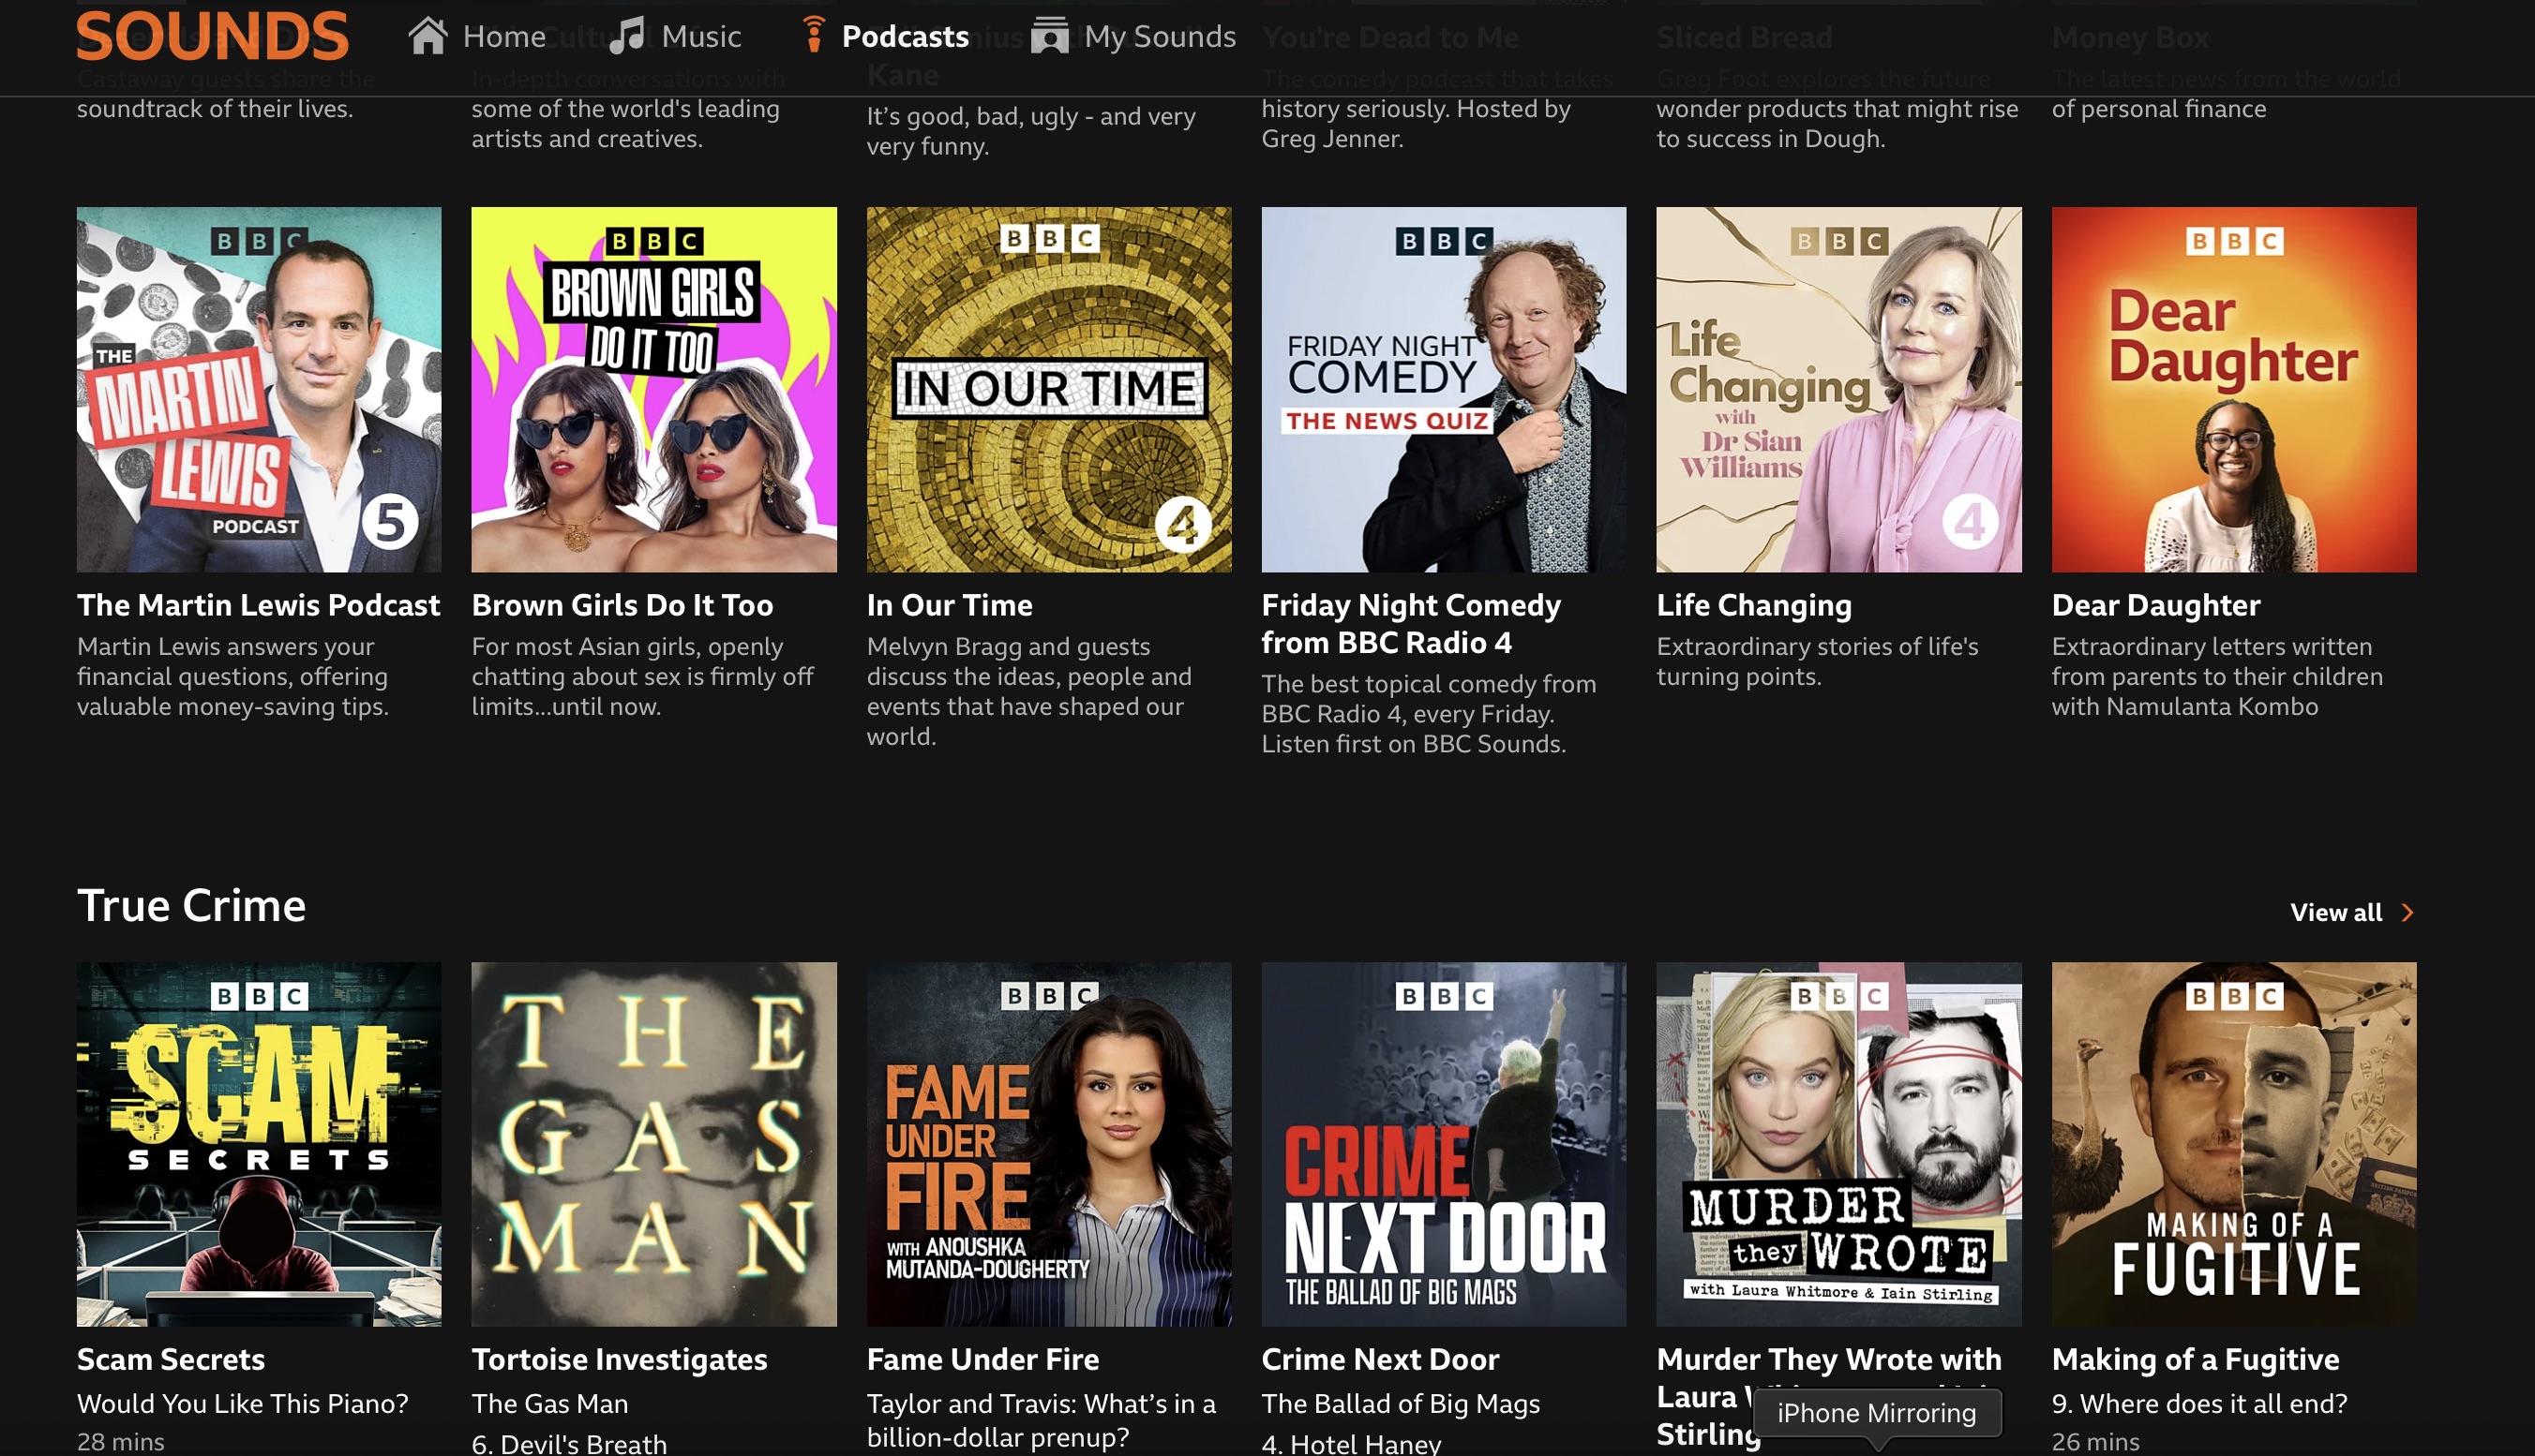Open the Brown Girls Do It Too artwork
This screenshot has width=2535, height=1456.
pos(653,389)
